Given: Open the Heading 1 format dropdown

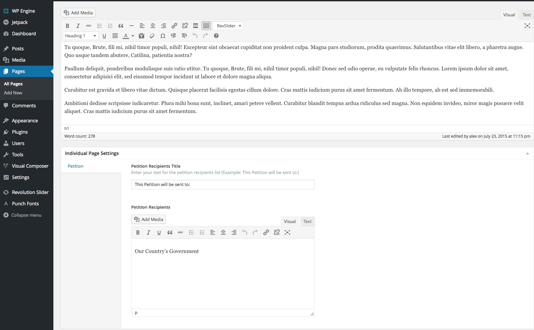Looking at the screenshot, I should click(80, 36).
